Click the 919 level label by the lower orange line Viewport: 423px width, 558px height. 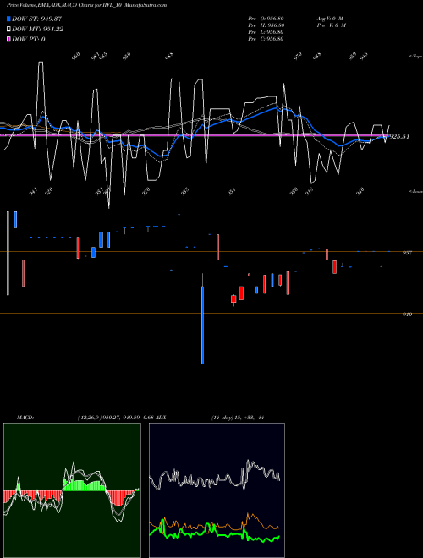click(407, 315)
